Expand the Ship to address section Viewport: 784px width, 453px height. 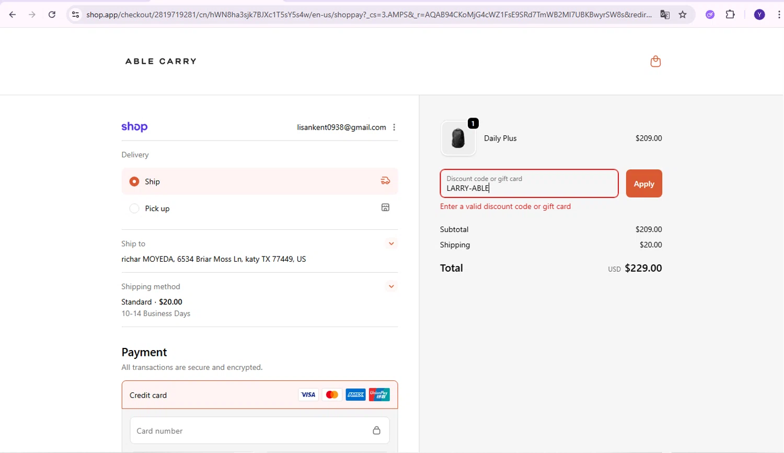tap(391, 243)
